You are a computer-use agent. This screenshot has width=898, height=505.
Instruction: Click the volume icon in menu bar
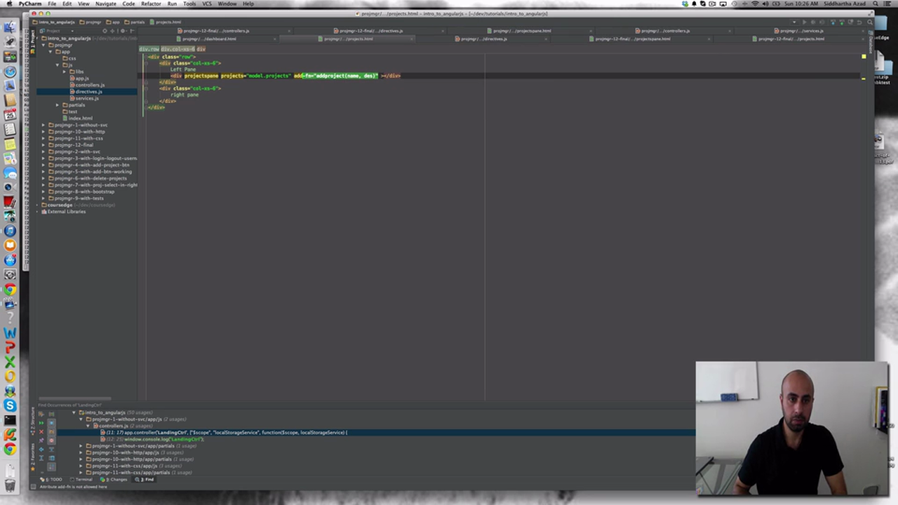coord(767,4)
